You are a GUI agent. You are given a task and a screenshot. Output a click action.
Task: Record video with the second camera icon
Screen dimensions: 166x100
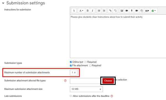[137, 11]
